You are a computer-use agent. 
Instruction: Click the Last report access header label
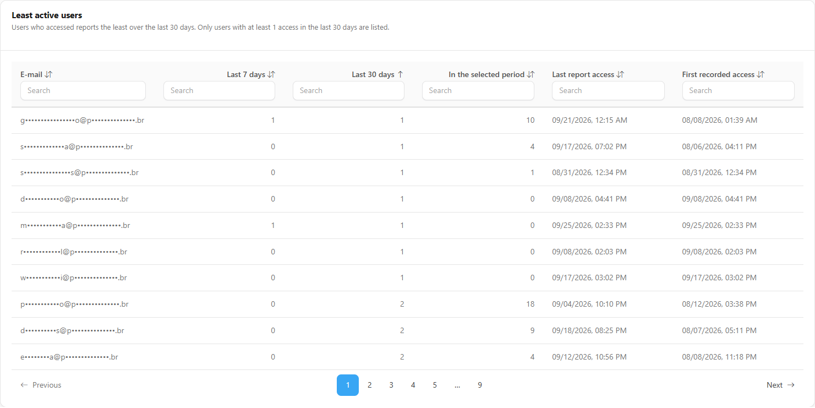pyautogui.click(x=583, y=74)
